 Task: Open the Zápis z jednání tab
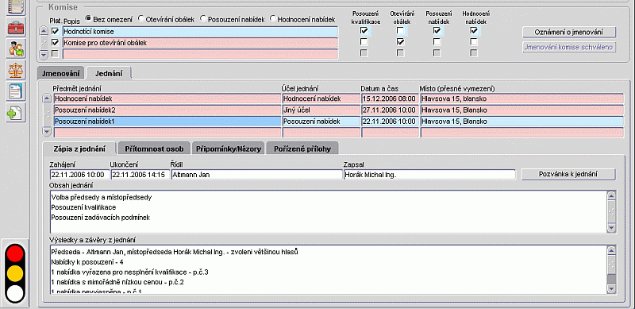pyautogui.click(x=79, y=149)
